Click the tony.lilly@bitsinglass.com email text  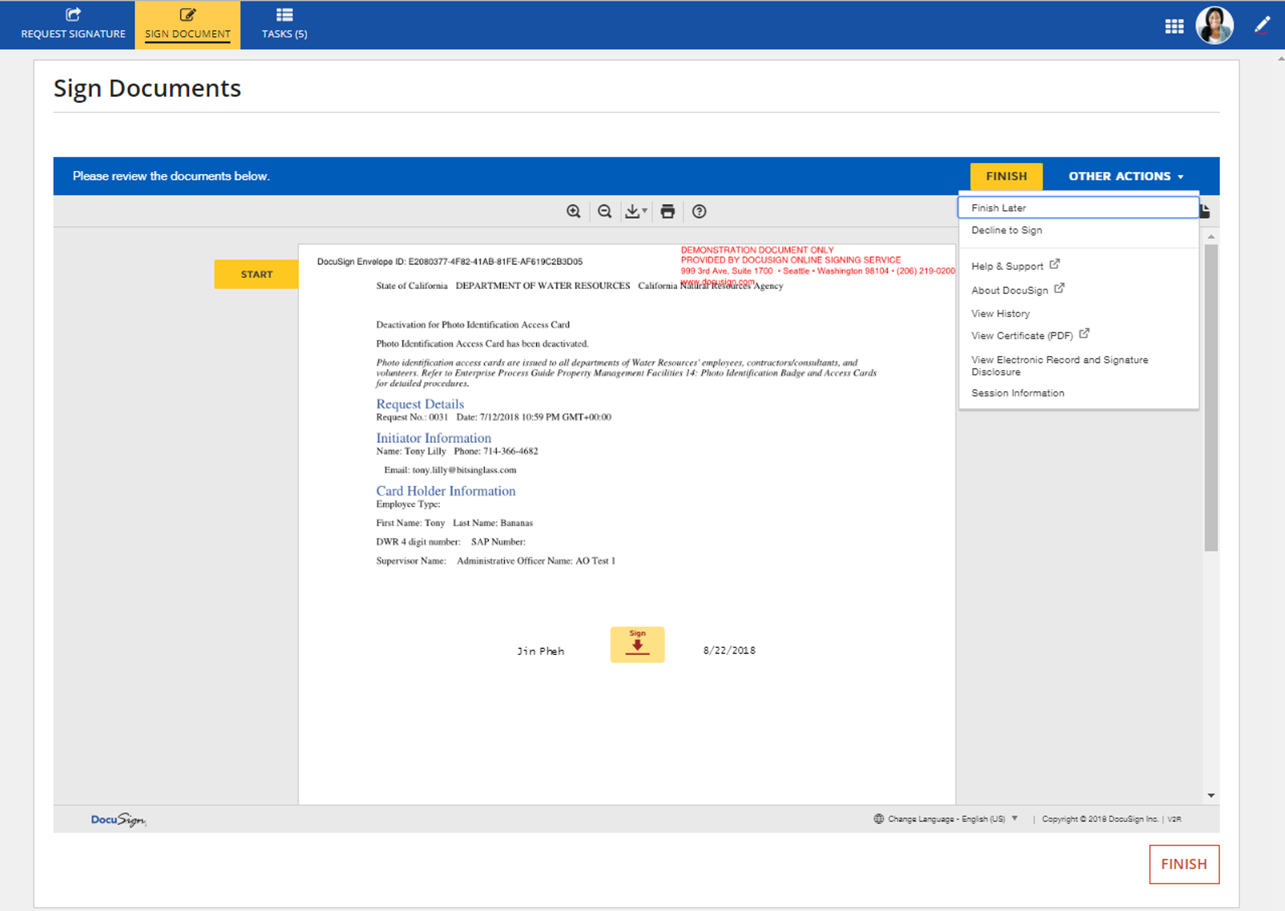464,470
